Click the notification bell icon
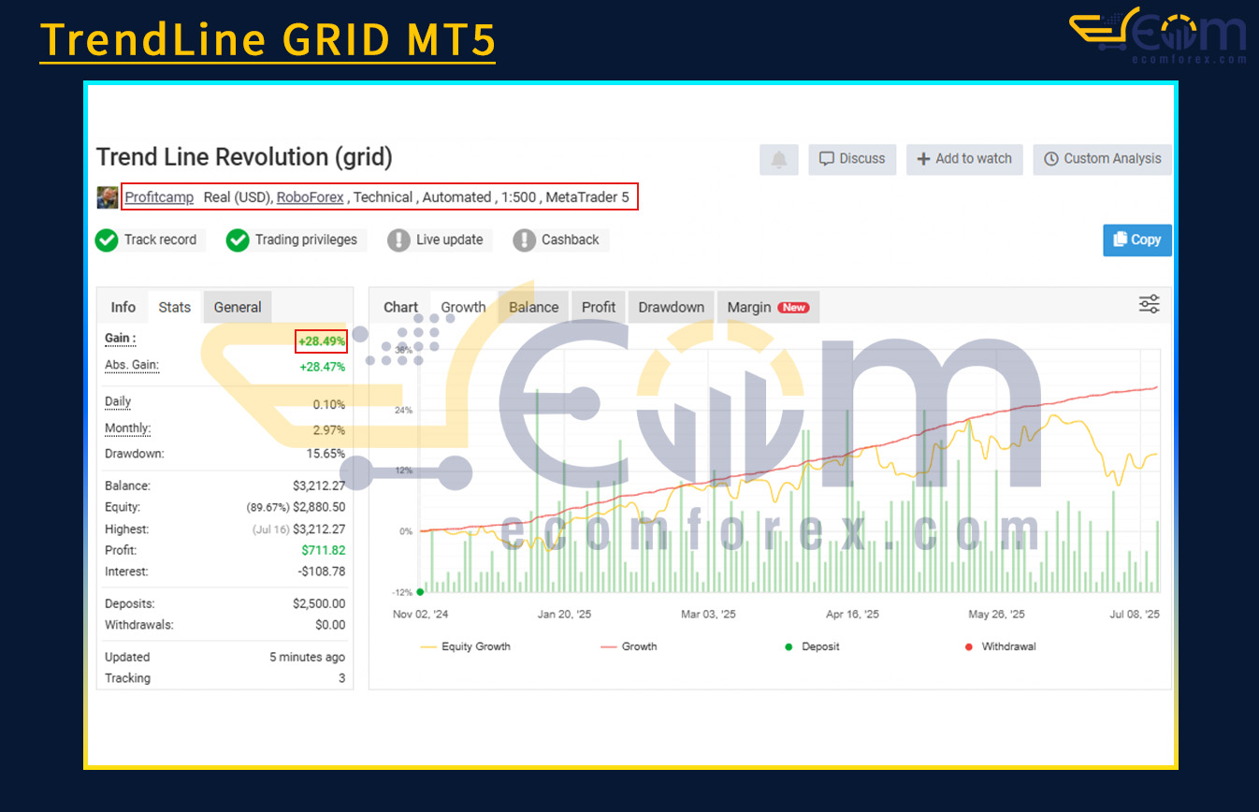The height and width of the screenshot is (812, 1259). coord(779,159)
